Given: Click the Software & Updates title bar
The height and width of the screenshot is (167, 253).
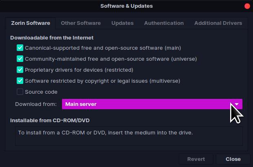Looking at the screenshot, I should pyautogui.click(x=126, y=6).
